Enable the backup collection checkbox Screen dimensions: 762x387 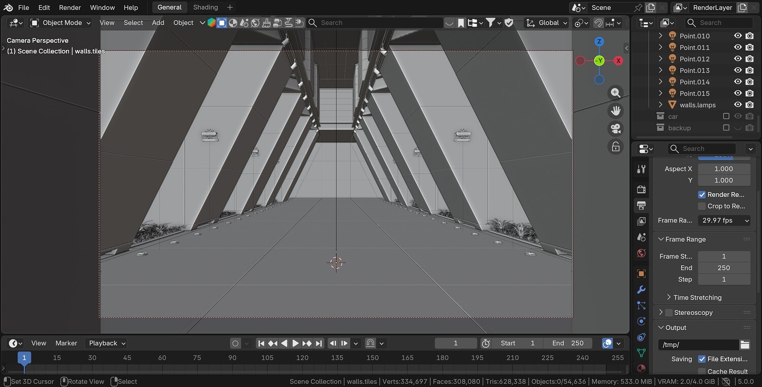tap(726, 128)
